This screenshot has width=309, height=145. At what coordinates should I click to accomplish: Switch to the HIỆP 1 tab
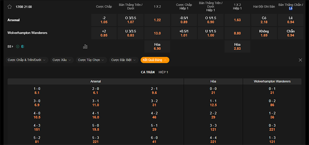(163, 72)
